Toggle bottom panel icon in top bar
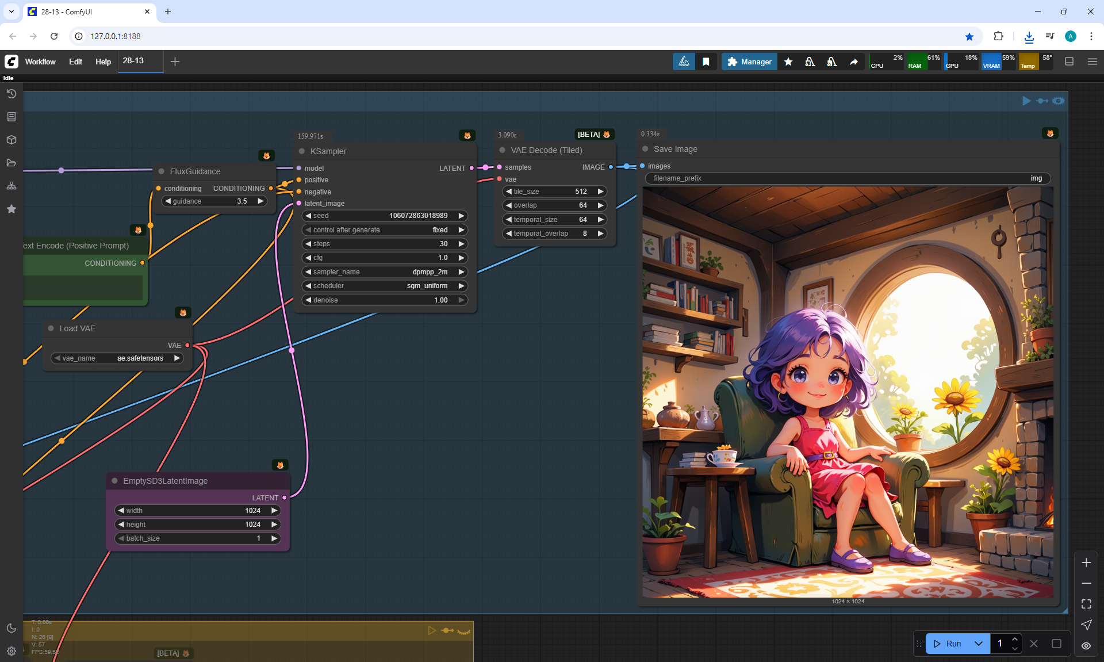 1069,62
